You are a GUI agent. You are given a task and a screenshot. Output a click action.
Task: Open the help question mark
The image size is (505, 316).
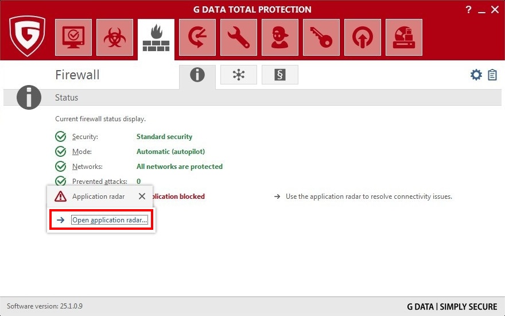click(469, 10)
